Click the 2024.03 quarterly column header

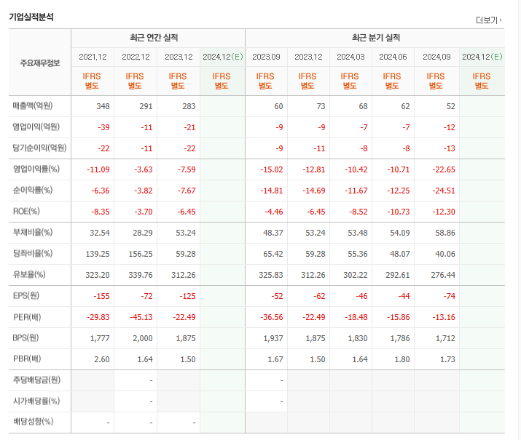tap(350, 57)
